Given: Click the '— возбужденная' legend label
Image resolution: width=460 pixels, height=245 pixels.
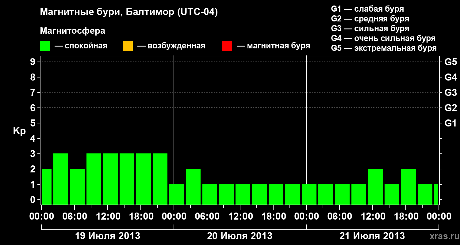Looking at the screenshot, I should pos(171,46).
